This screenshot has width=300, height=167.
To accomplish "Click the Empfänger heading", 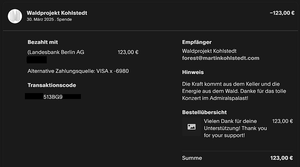I will click(197, 42).
